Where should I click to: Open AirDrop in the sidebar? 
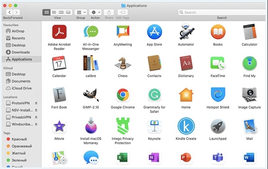point(21,31)
